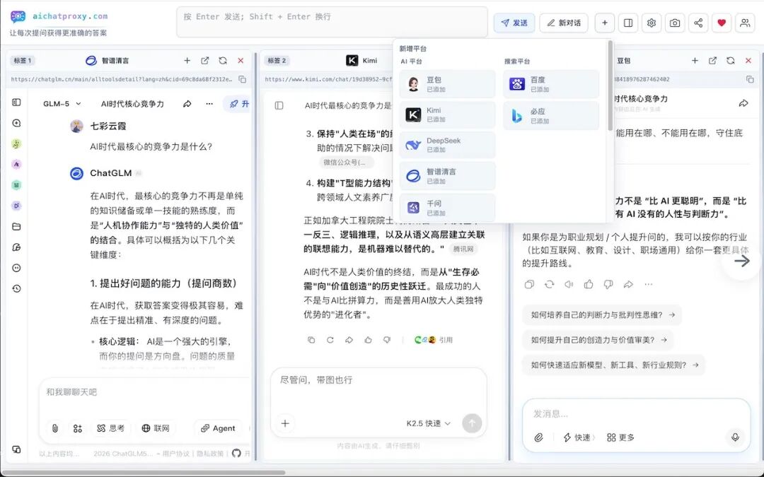The width and height of the screenshot is (764, 477).
Task: Copy the chatglm.cn URL
Action: 242,79
